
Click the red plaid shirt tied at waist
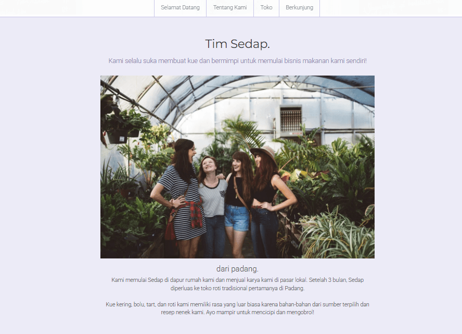(x=194, y=214)
